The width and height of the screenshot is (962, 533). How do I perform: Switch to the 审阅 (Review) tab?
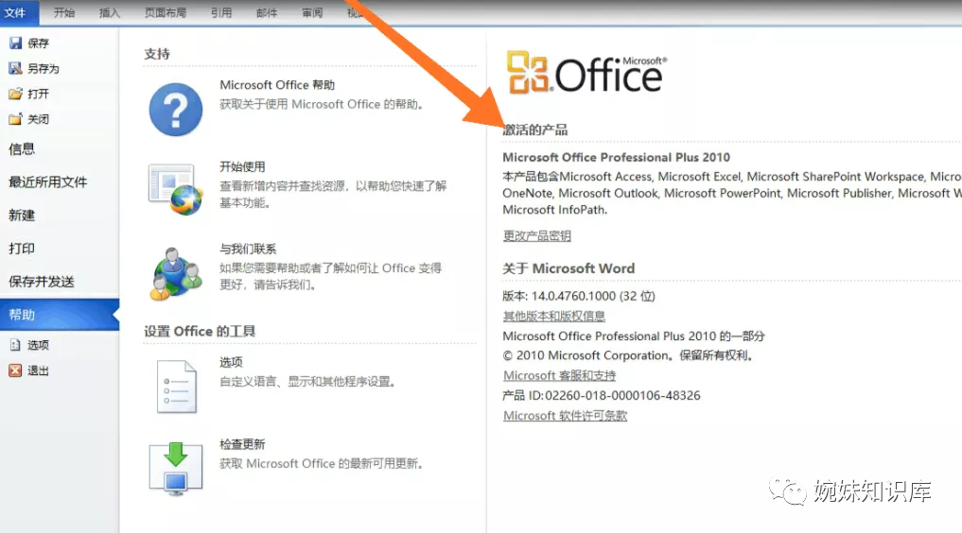311,12
